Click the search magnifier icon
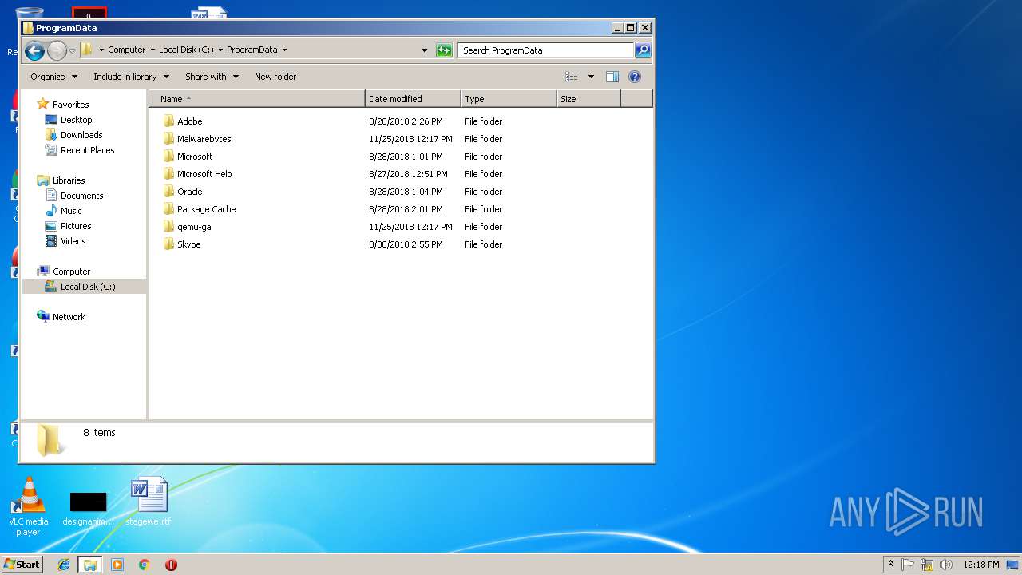The image size is (1022, 575). [642, 50]
